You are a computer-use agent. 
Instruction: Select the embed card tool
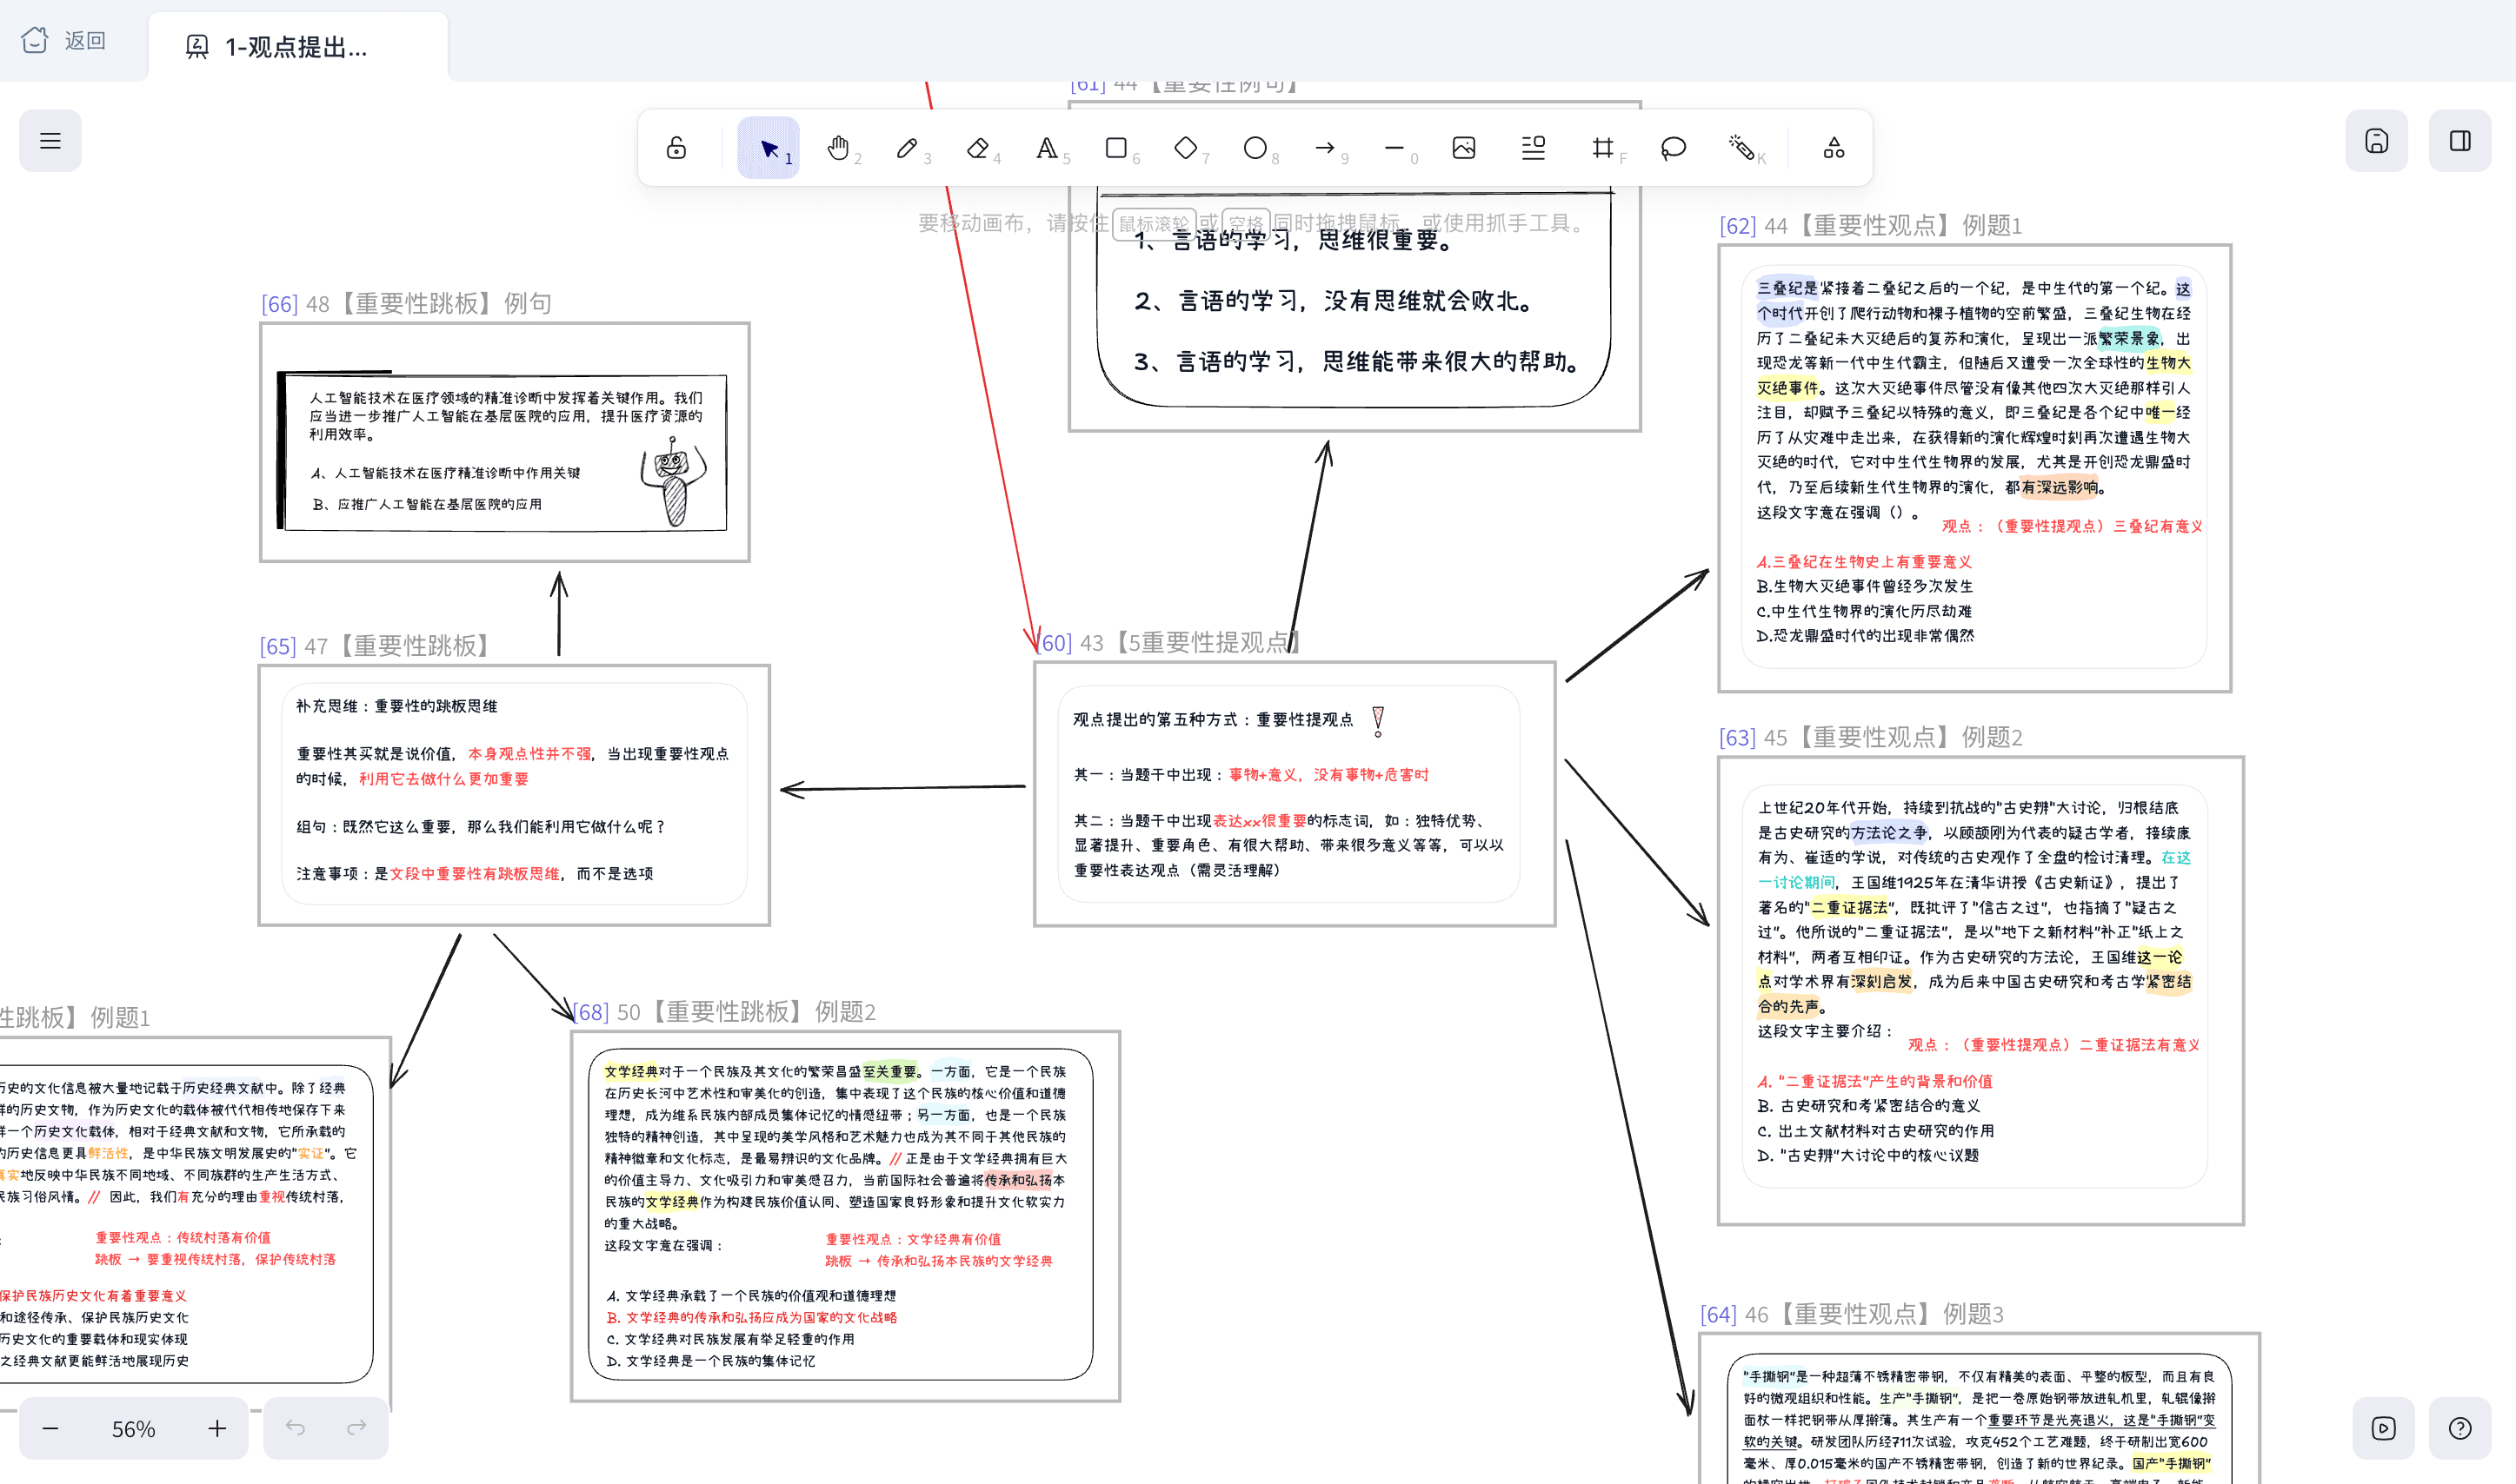point(1534,148)
